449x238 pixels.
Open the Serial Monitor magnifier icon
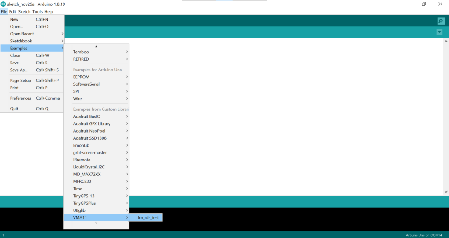coord(441,21)
